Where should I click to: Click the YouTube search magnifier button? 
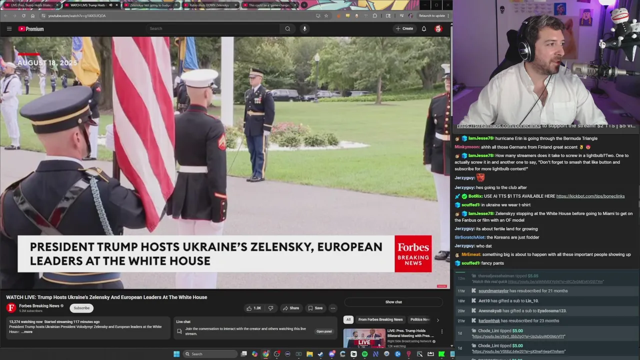287,28
